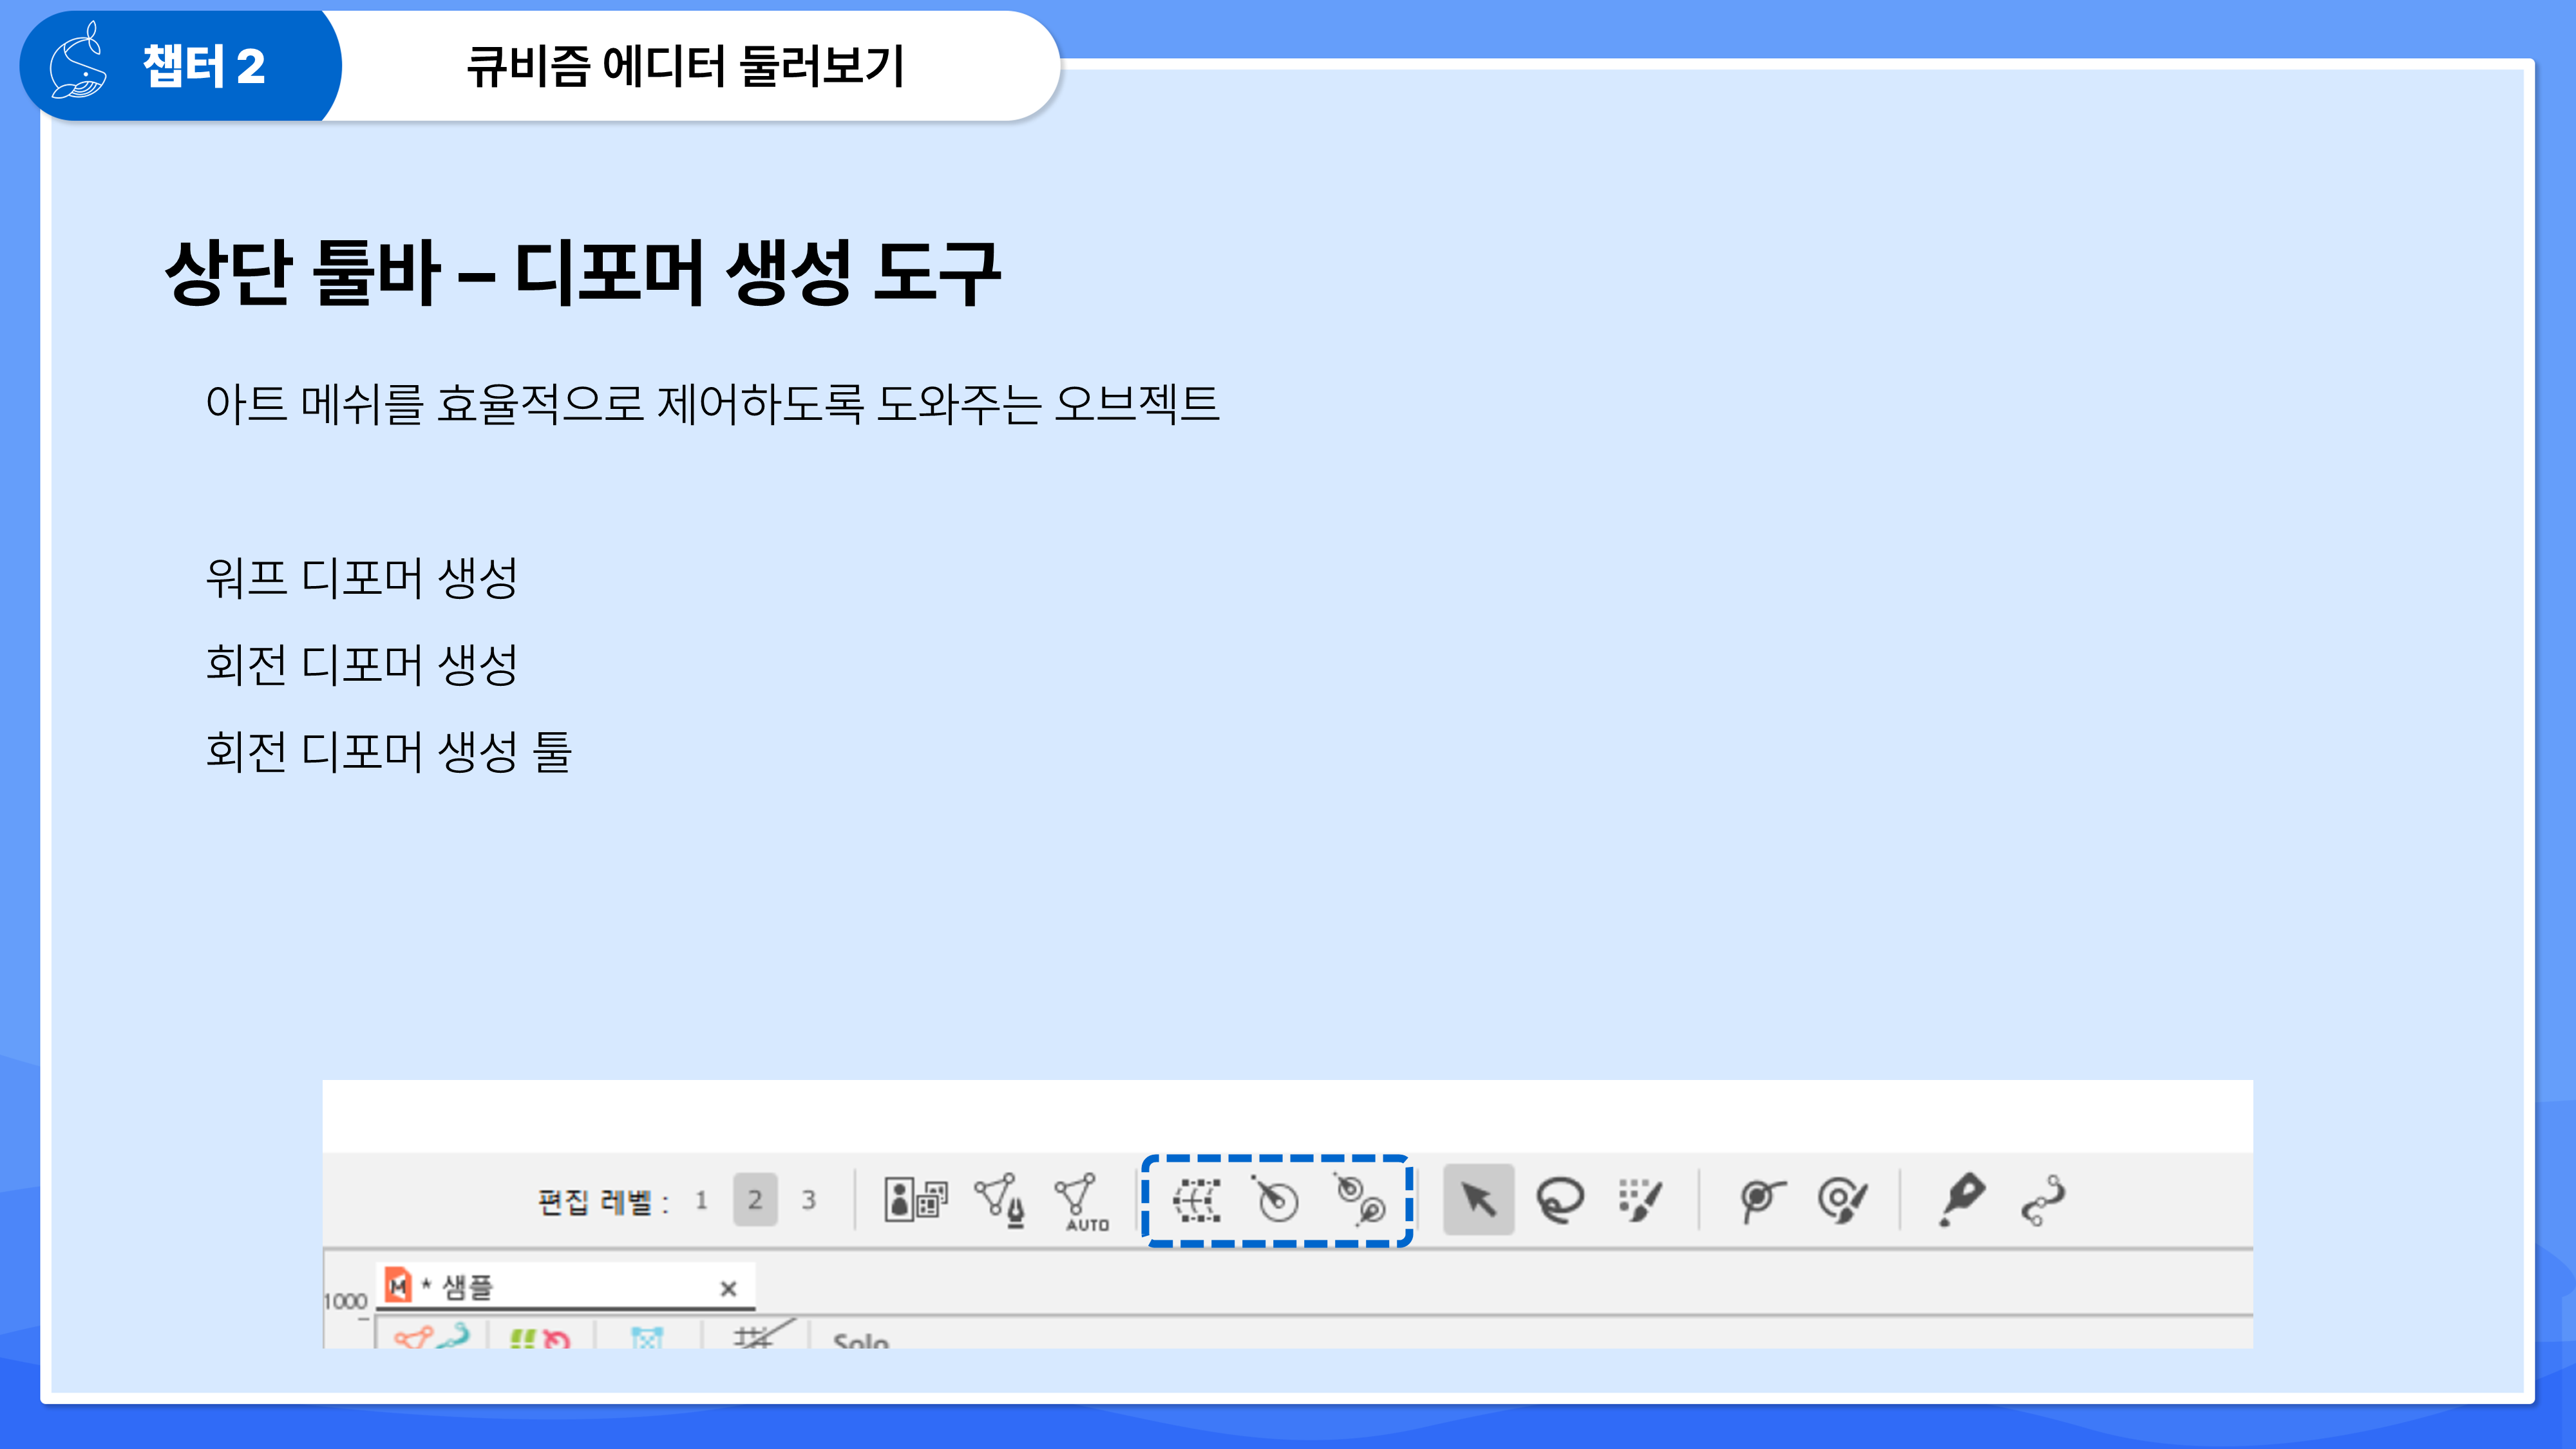2576x1449 pixels.
Task: Click the Create Rotation Deformer icon
Action: point(1276,1200)
